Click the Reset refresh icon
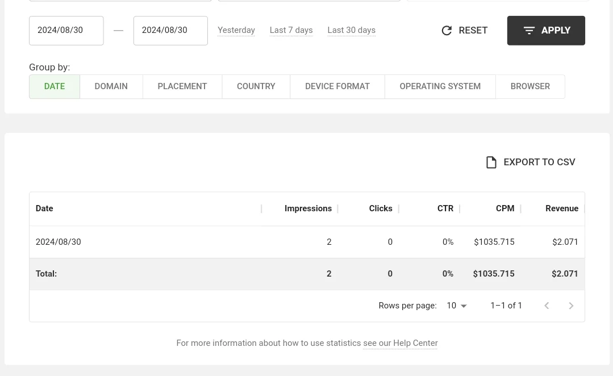This screenshot has width=613, height=376. click(x=447, y=31)
